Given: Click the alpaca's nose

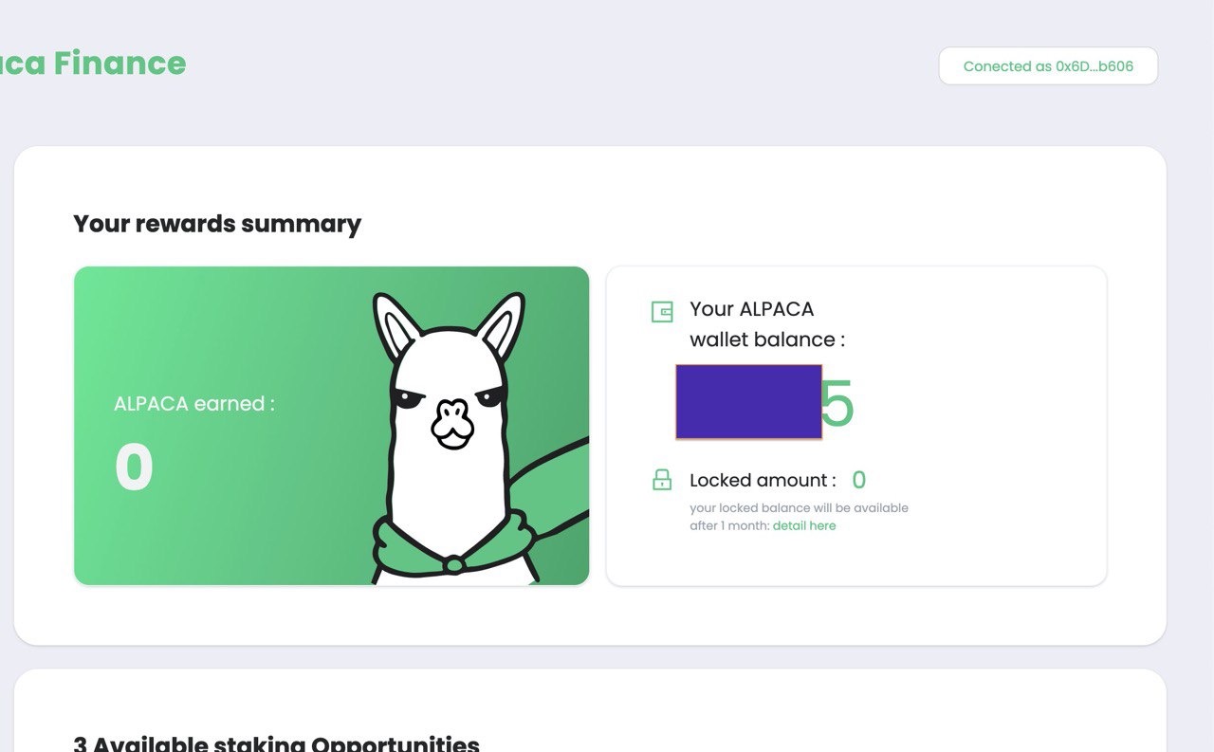Looking at the screenshot, I should pos(451,423).
